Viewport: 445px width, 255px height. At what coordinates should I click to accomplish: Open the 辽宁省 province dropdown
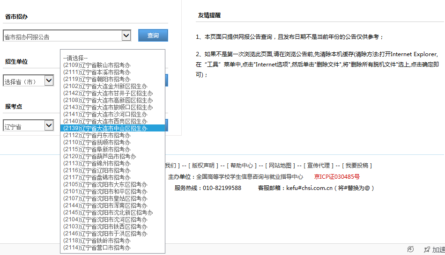[x=49, y=125]
